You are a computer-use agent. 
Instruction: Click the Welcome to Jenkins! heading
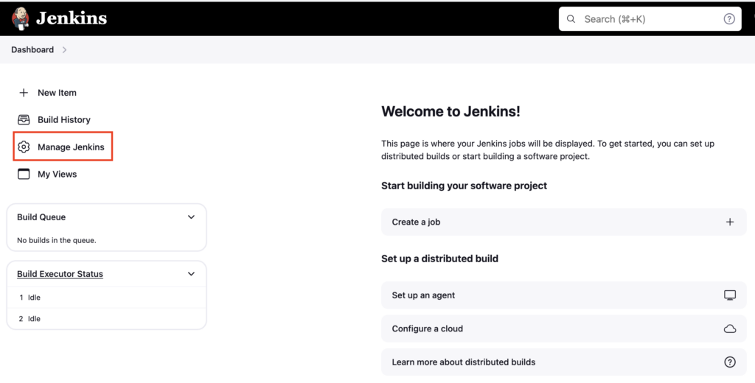450,112
